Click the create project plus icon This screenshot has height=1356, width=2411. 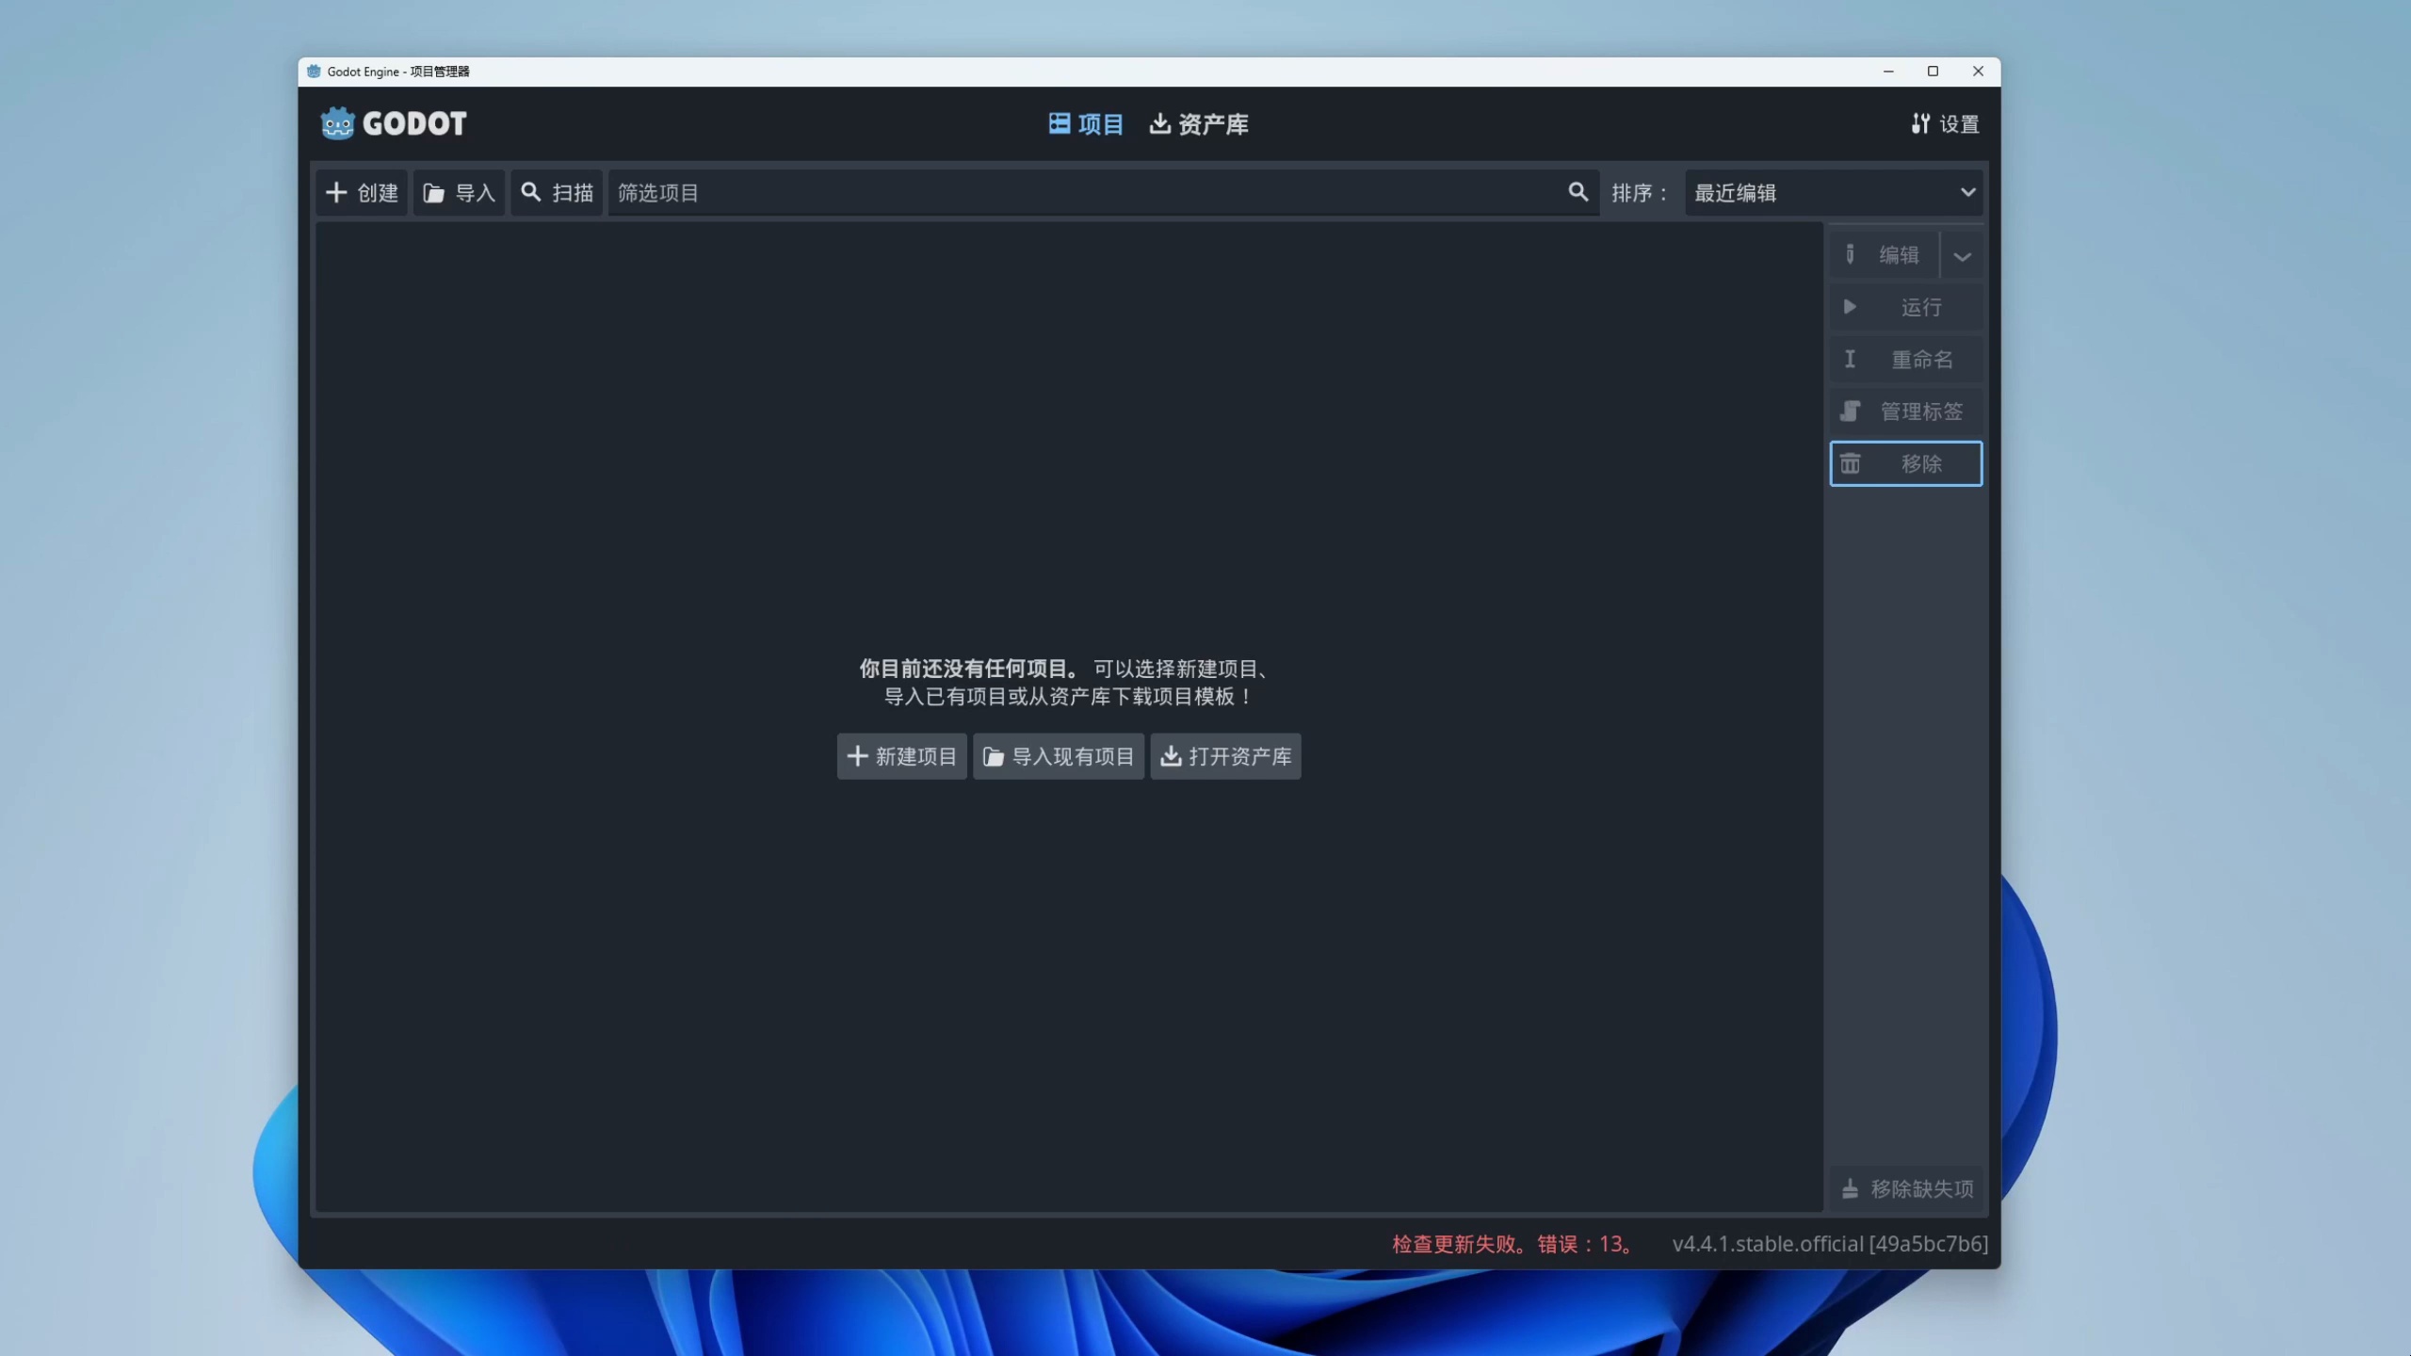click(x=336, y=192)
